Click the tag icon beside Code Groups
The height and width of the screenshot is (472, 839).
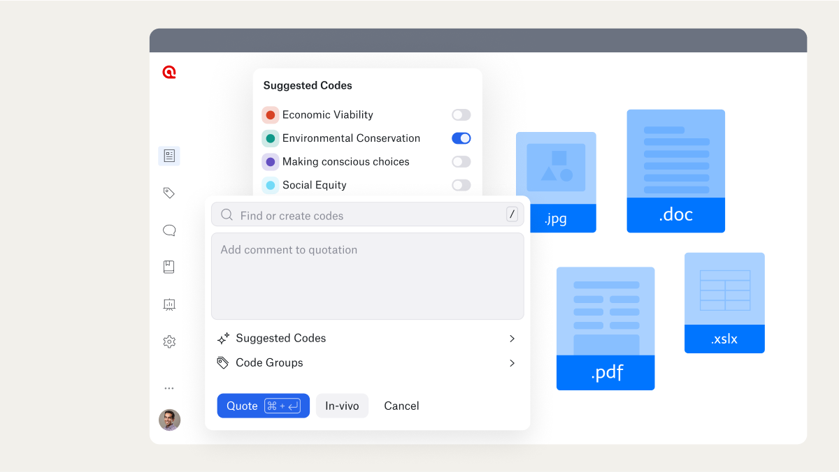tap(223, 362)
